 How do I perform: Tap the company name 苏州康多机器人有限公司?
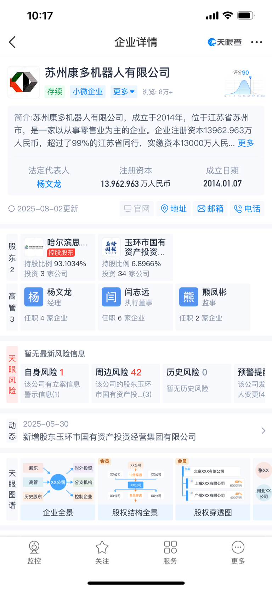(x=108, y=73)
